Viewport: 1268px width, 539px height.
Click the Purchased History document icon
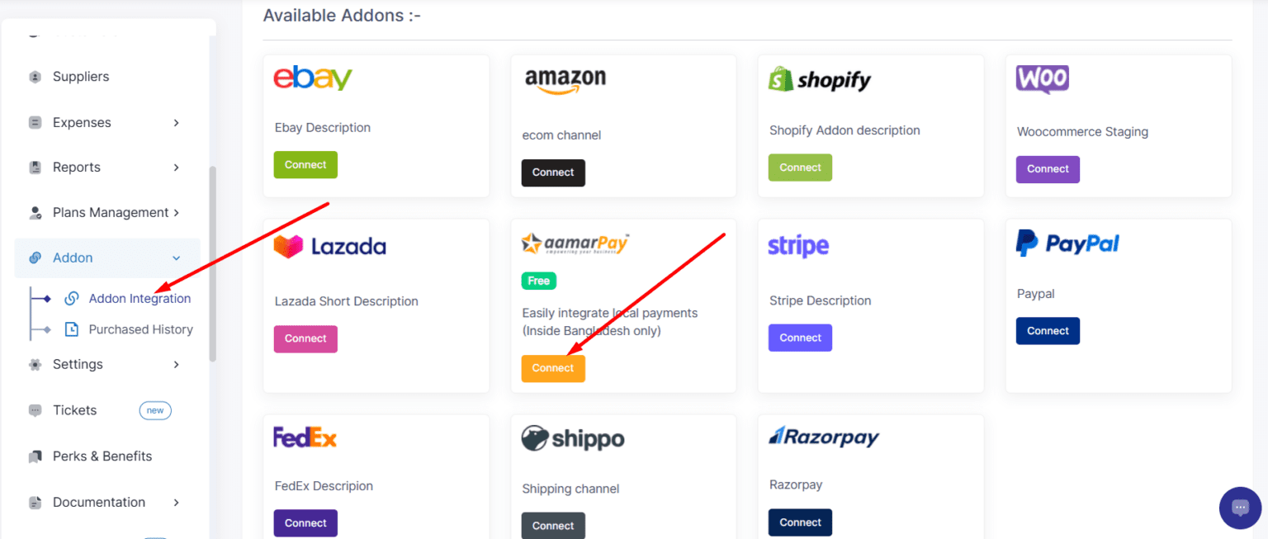72,329
